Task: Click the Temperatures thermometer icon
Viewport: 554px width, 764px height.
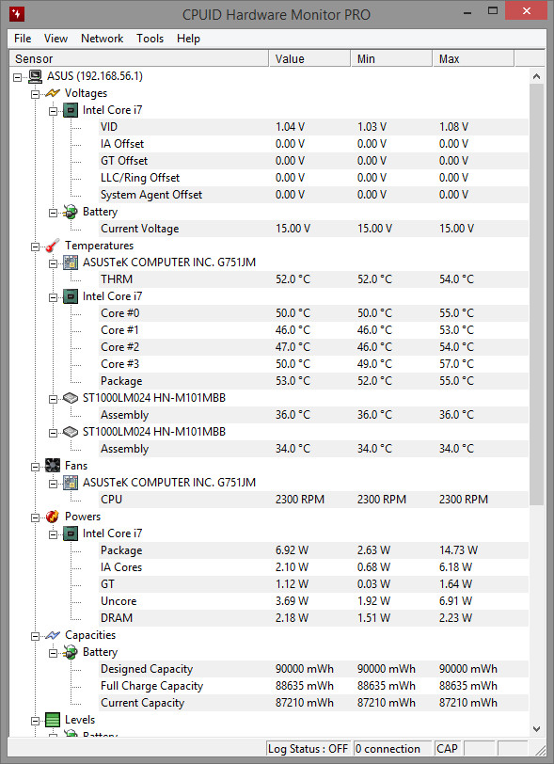Action: click(x=53, y=246)
